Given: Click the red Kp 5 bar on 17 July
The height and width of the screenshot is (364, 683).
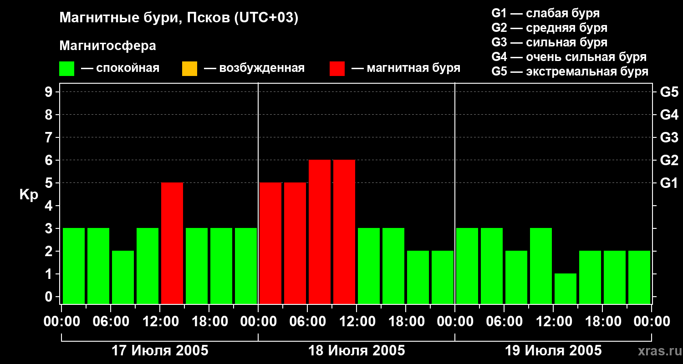Looking at the screenshot, I should [x=172, y=243].
